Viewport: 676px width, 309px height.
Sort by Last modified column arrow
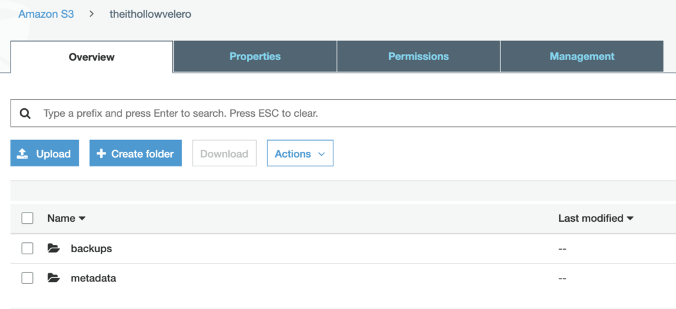pos(630,219)
